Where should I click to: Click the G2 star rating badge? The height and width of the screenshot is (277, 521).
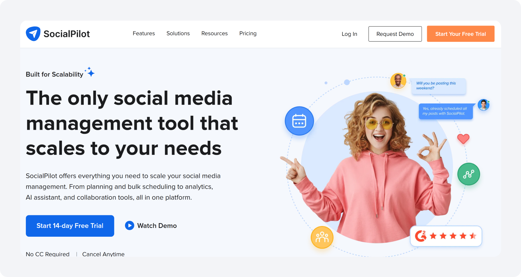coord(446,236)
